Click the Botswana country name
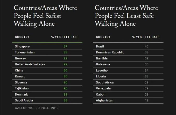Viewport: 176px width, 115px height. tap(103, 64)
